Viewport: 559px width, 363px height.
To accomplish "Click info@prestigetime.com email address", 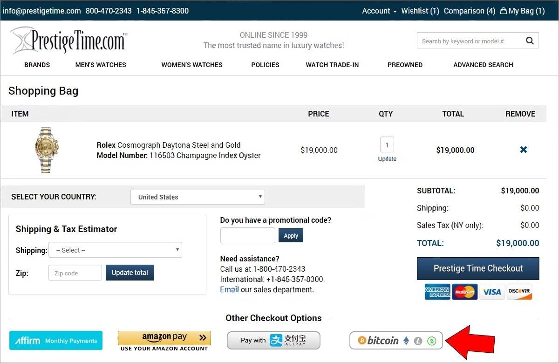I will click(41, 11).
